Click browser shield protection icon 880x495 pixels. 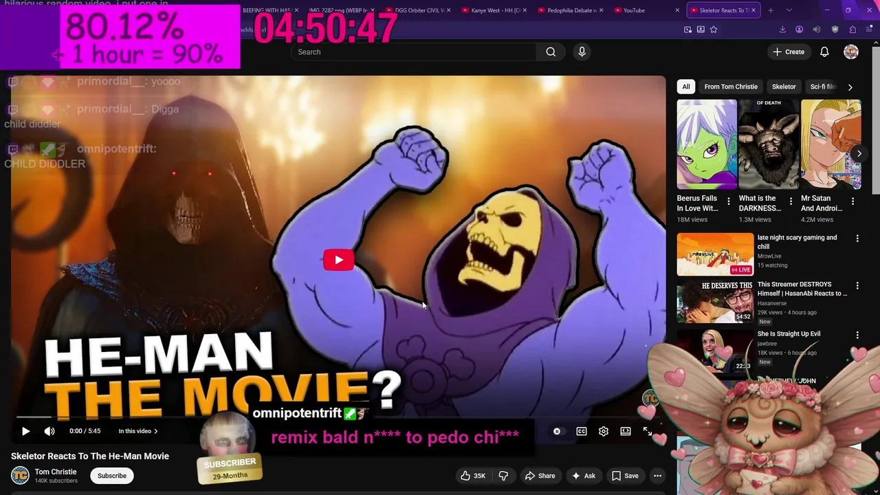[x=835, y=30]
